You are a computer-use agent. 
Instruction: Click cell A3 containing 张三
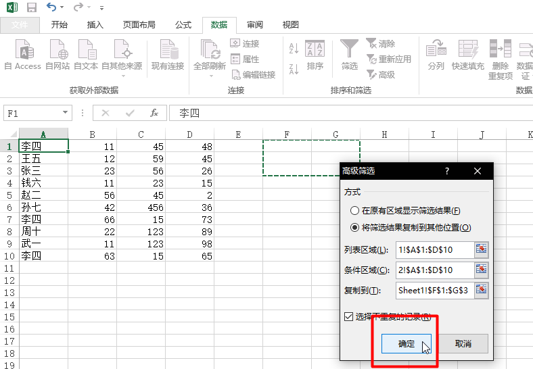43,170
